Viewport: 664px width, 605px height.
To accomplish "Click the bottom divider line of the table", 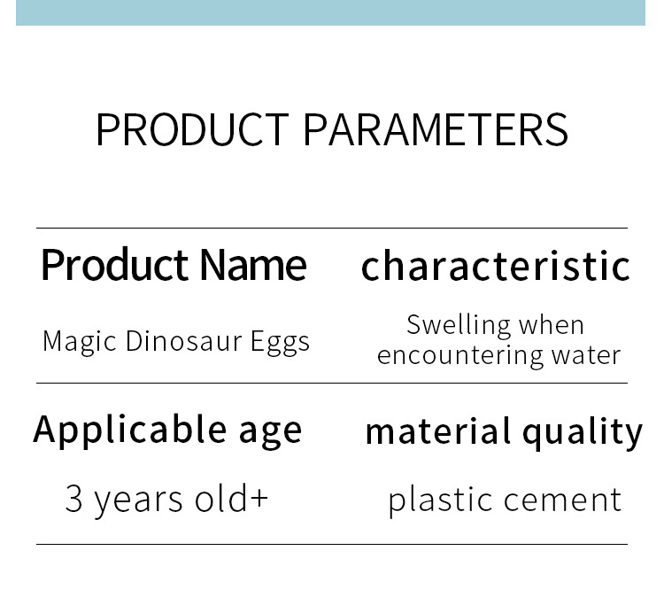I will pyautogui.click(x=331, y=544).
